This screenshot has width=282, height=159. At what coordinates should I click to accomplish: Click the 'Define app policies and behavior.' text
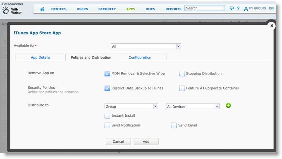click(x=53, y=92)
